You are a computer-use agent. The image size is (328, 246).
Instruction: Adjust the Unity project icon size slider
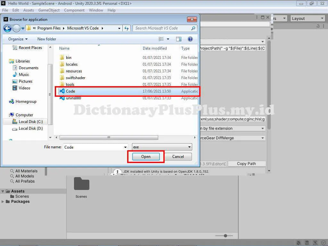(x=225, y=236)
